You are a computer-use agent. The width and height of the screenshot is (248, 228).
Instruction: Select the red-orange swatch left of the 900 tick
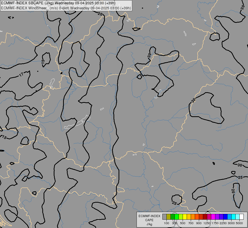[x=197, y=217]
